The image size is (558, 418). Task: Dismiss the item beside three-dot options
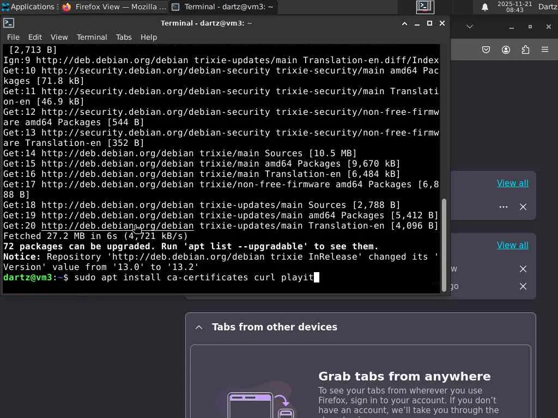[x=523, y=207]
